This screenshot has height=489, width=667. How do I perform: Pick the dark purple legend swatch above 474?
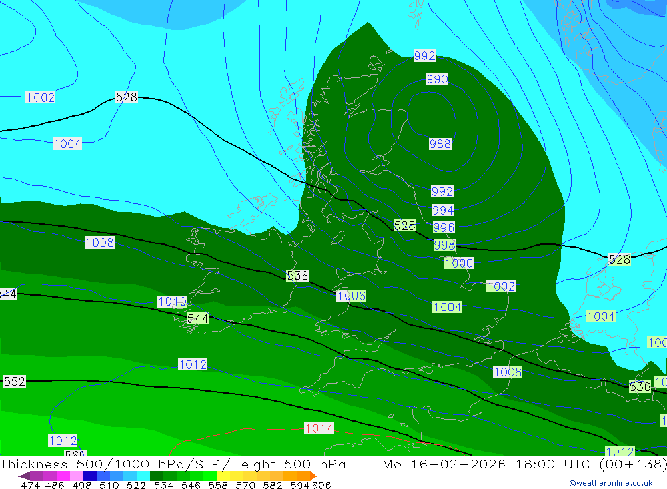pos(24,476)
